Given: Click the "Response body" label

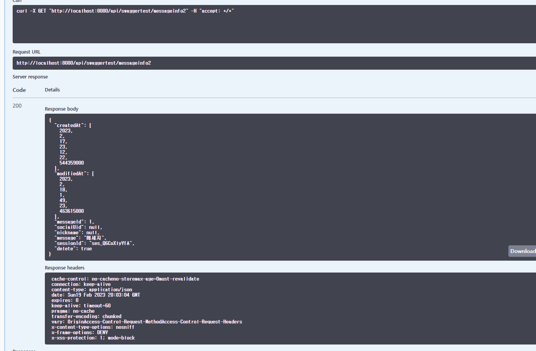Looking at the screenshot, I should [x=62, y=109].
